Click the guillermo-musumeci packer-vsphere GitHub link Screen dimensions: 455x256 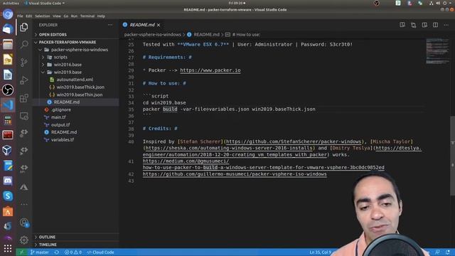(x=235, y=174)
